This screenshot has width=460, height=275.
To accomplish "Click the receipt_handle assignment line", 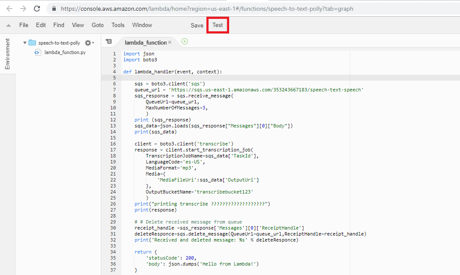I will (219, 228).
